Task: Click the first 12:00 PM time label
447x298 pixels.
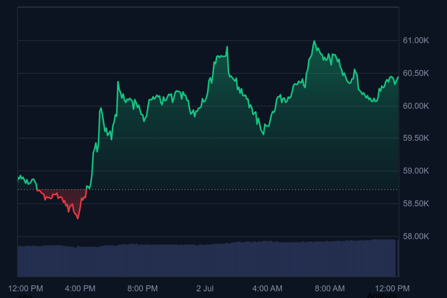Action: click(26, 288)
